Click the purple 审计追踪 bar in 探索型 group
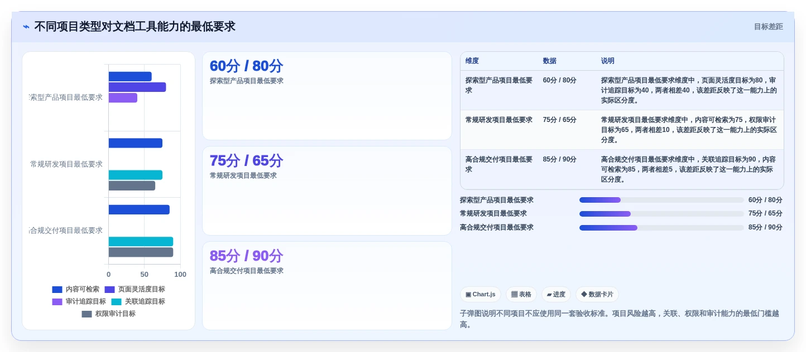Screen dimensions: 806x352 point(123,98)
